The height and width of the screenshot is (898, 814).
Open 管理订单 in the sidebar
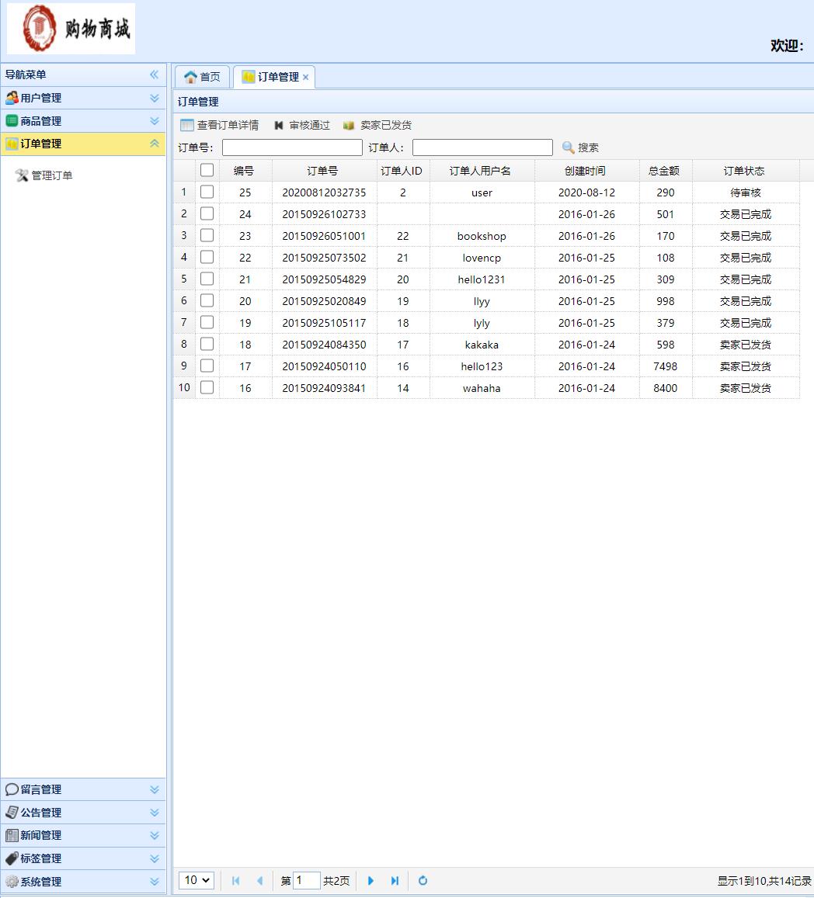51,175
